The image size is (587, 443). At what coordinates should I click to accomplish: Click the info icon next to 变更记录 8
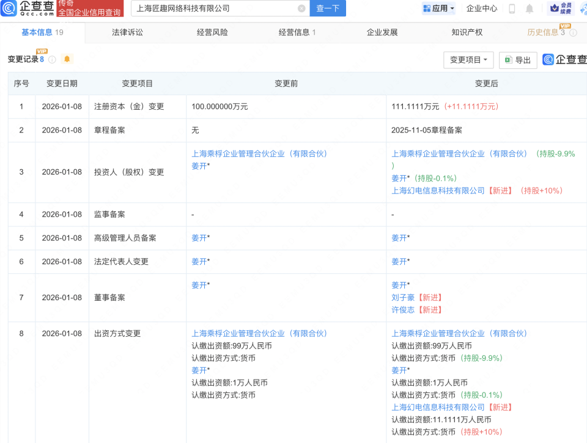[52, 60]
